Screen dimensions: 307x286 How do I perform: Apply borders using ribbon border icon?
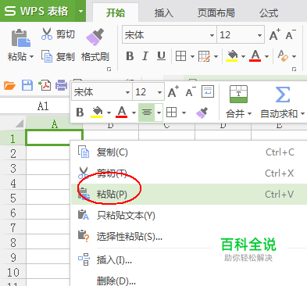click(x=181, y=56)
